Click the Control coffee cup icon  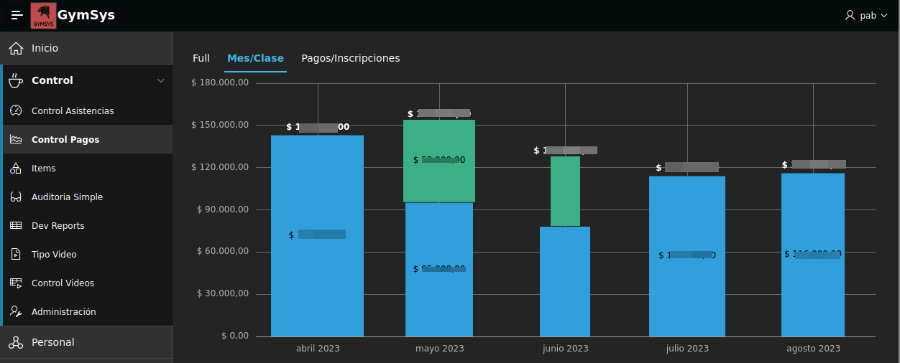tap(16, 81)
